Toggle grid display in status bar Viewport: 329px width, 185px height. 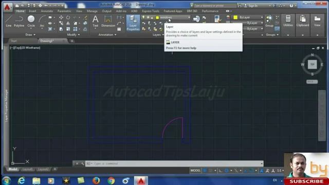(205, 171)
